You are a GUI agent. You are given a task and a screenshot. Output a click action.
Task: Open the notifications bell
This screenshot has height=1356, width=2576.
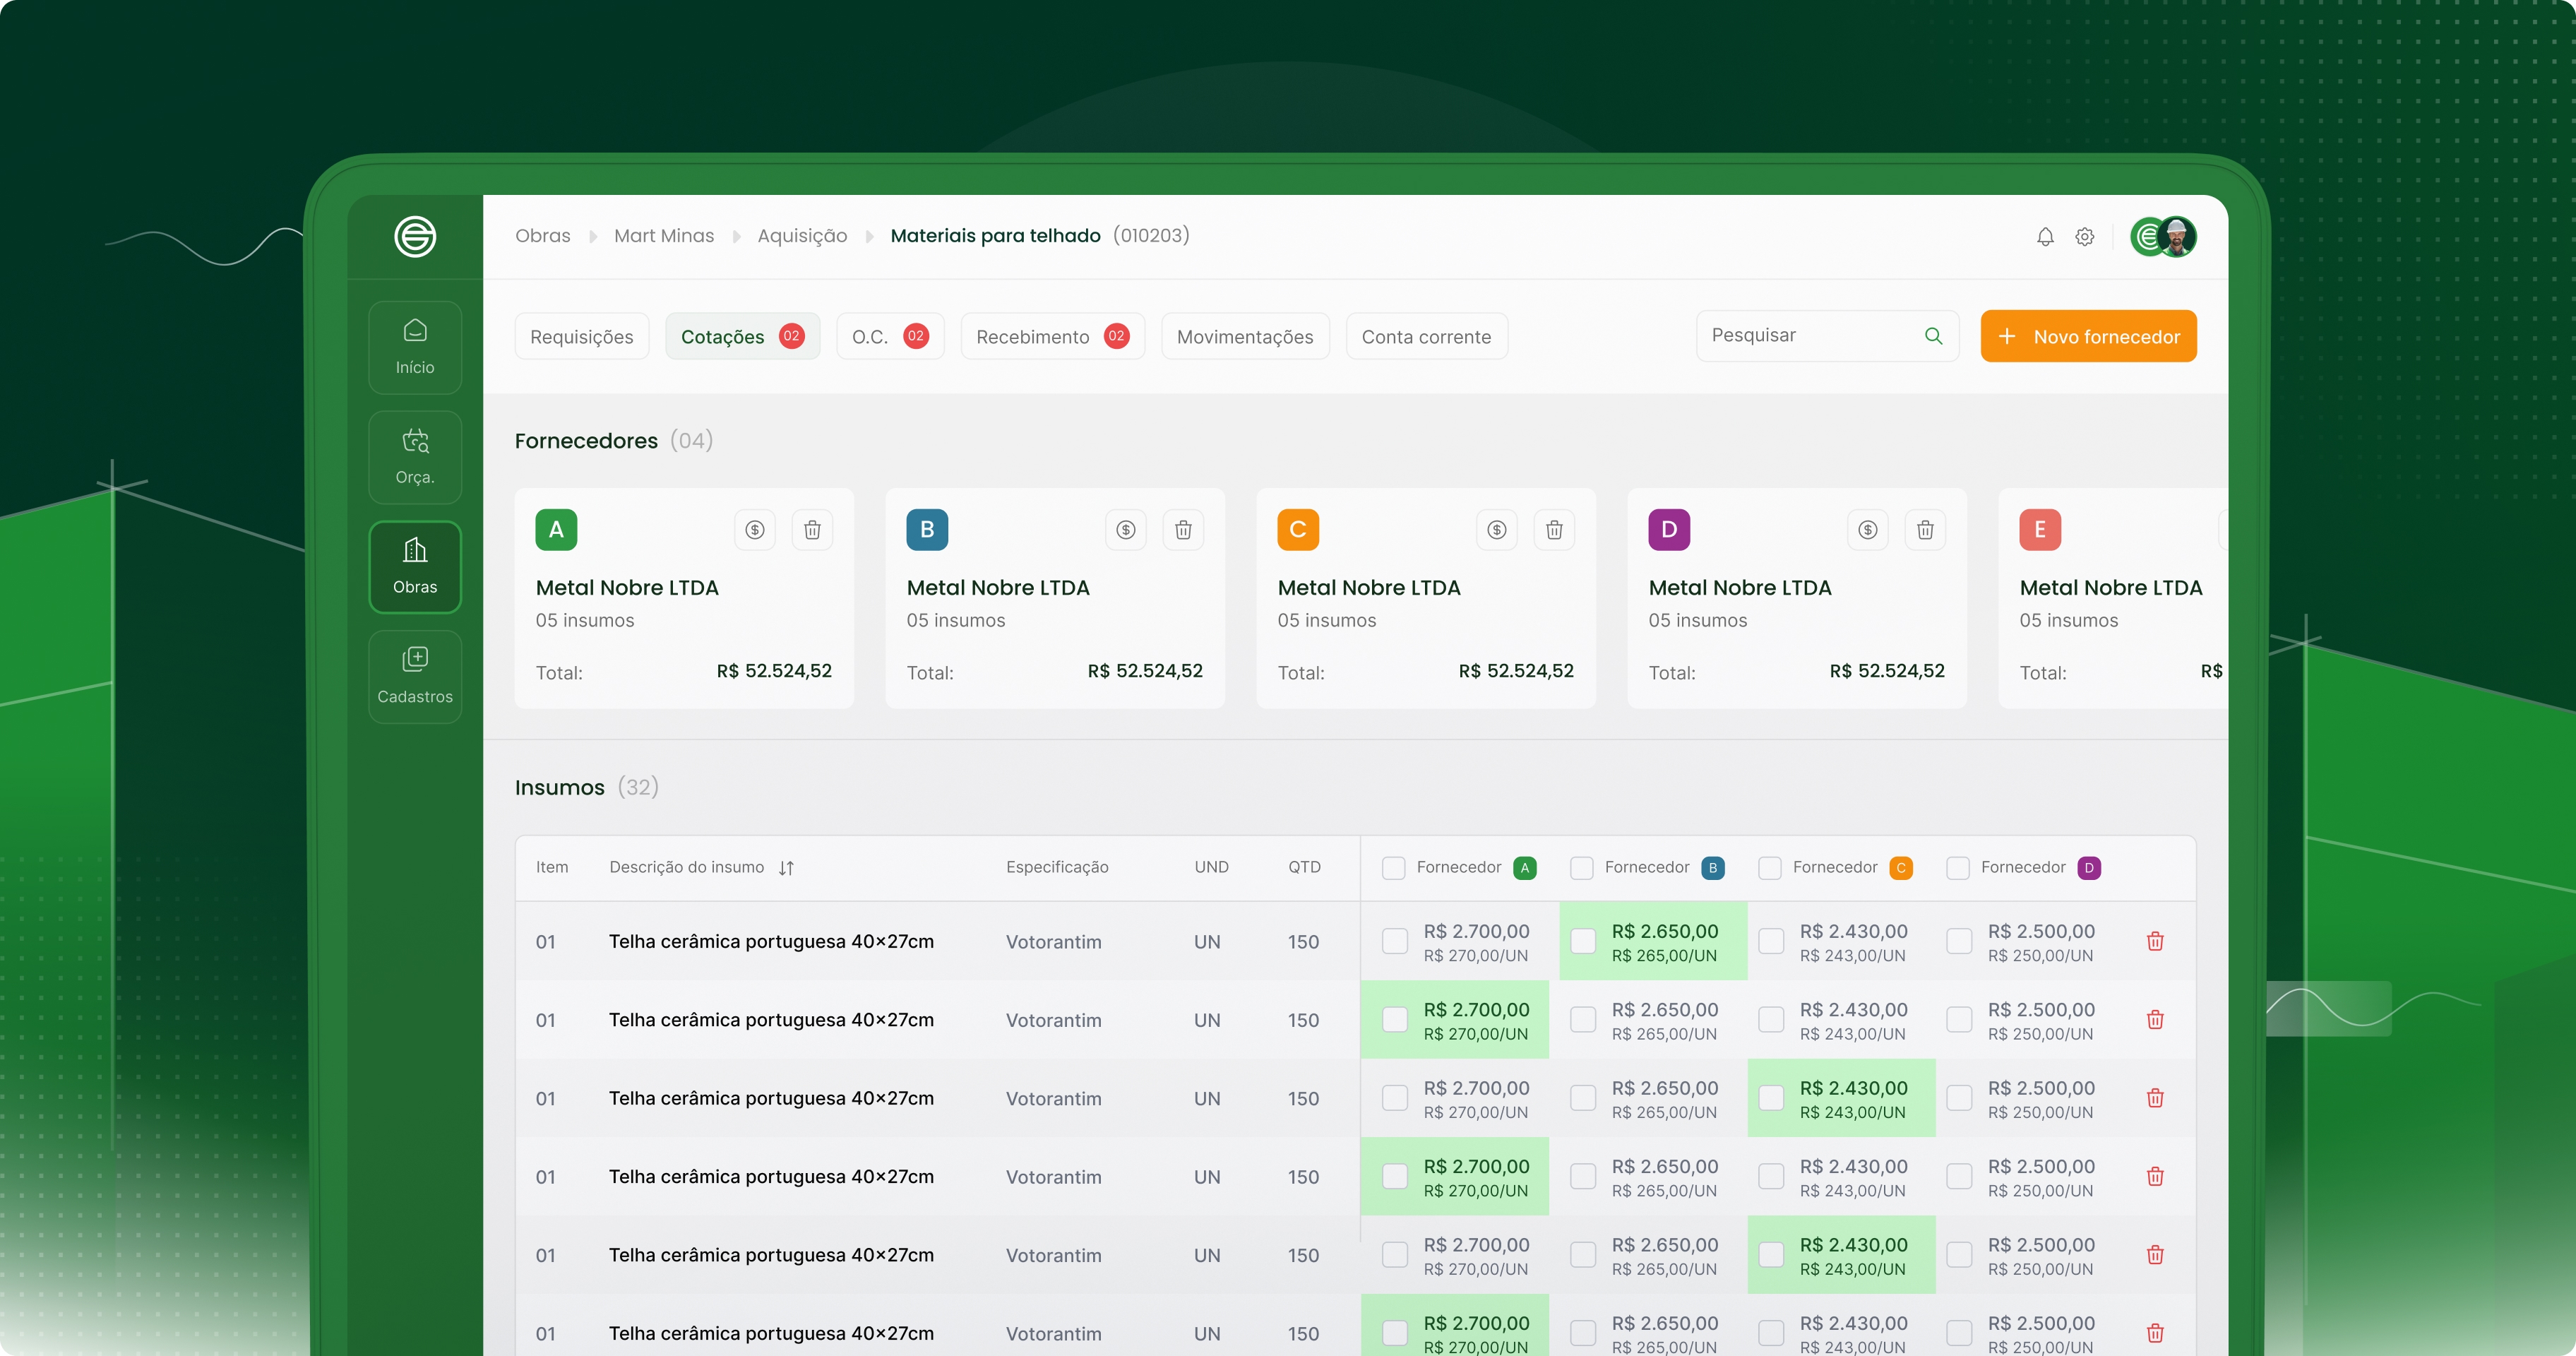[2045, 237]
